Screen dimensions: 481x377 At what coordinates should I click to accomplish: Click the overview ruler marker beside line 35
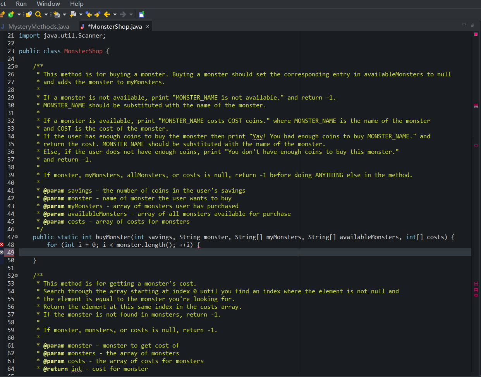point(476,145)
